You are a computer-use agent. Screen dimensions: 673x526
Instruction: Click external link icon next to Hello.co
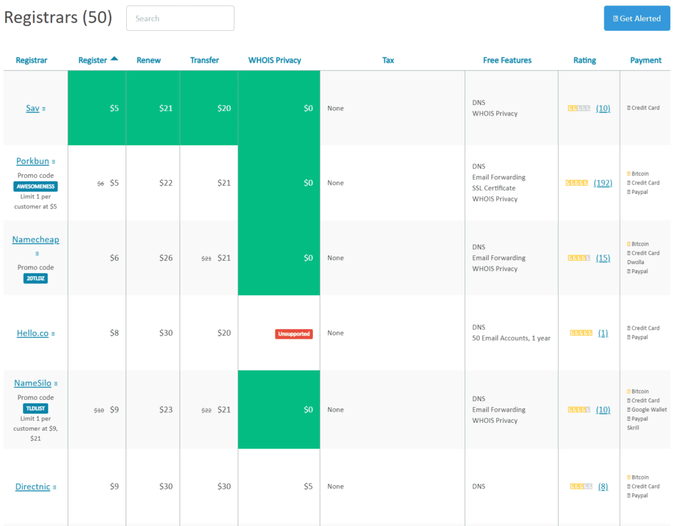pos(53,334)
